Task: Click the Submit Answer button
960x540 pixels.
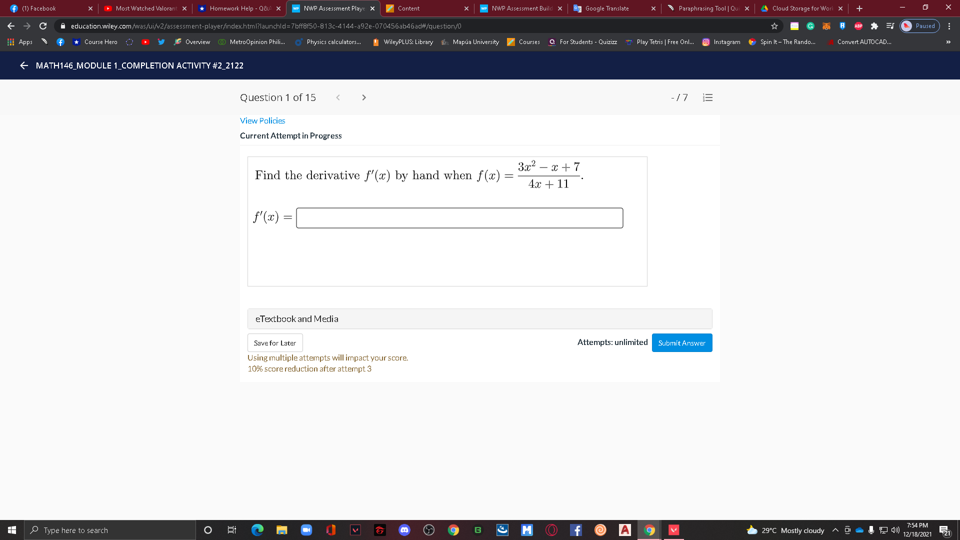Action: point(681,342)
